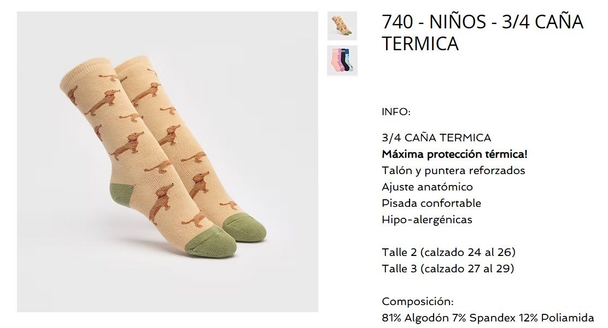This screenshot has height=328, width=608.
Task: Select the multicolor socks thumbnail
Action: pyautogui.click(x=342, y=60)
